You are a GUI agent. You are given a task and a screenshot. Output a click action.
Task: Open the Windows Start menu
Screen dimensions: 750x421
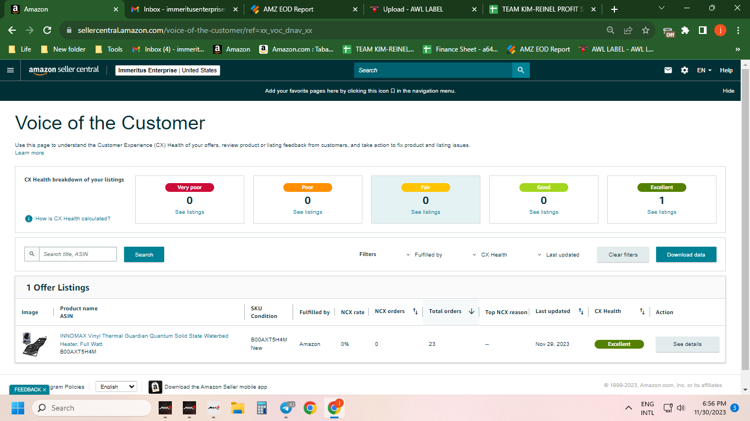(x=18, y=408)
